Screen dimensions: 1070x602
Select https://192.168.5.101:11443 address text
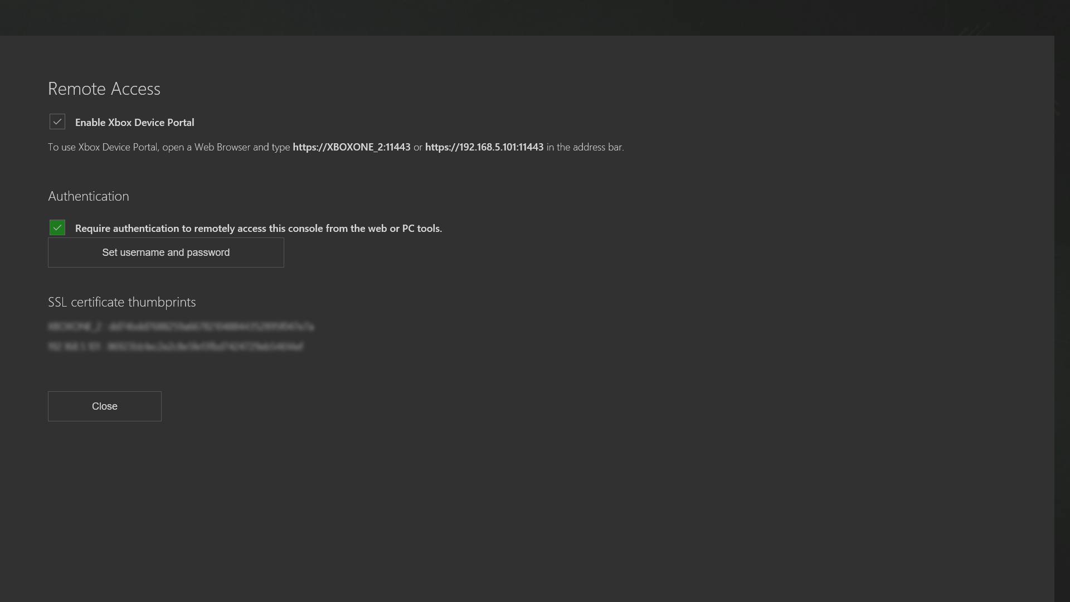[x=484, y=147]
